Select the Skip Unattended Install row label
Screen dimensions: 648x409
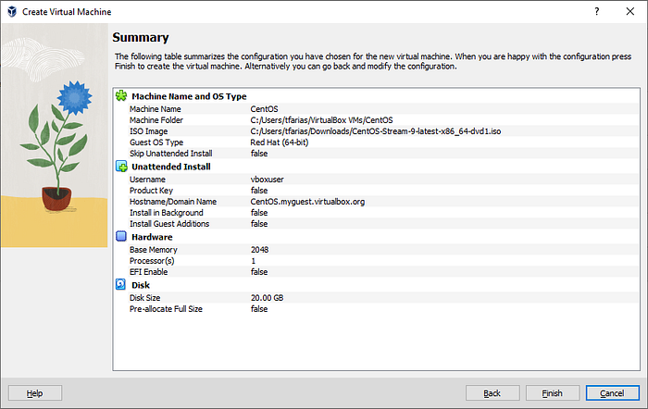click(x=170, y=154)
